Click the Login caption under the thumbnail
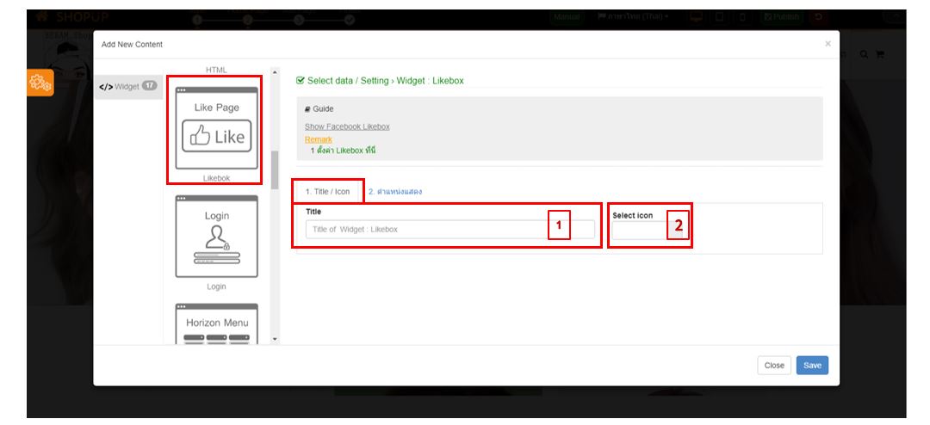 [x=216, y=286]
